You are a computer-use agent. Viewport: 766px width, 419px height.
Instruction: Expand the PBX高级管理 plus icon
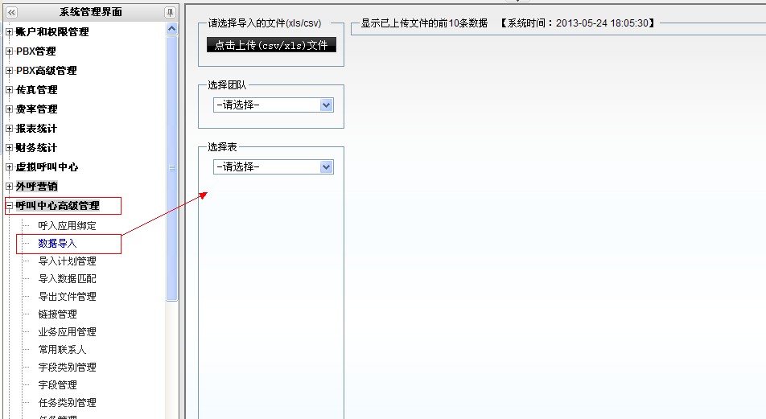pos(9,71)
